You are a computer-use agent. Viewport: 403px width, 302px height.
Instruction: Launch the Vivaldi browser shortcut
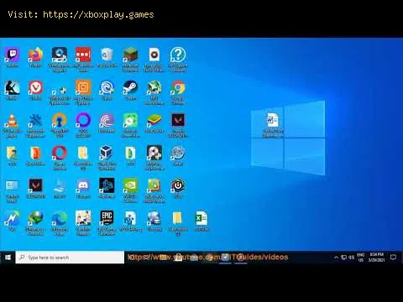(x=35, y=88)
